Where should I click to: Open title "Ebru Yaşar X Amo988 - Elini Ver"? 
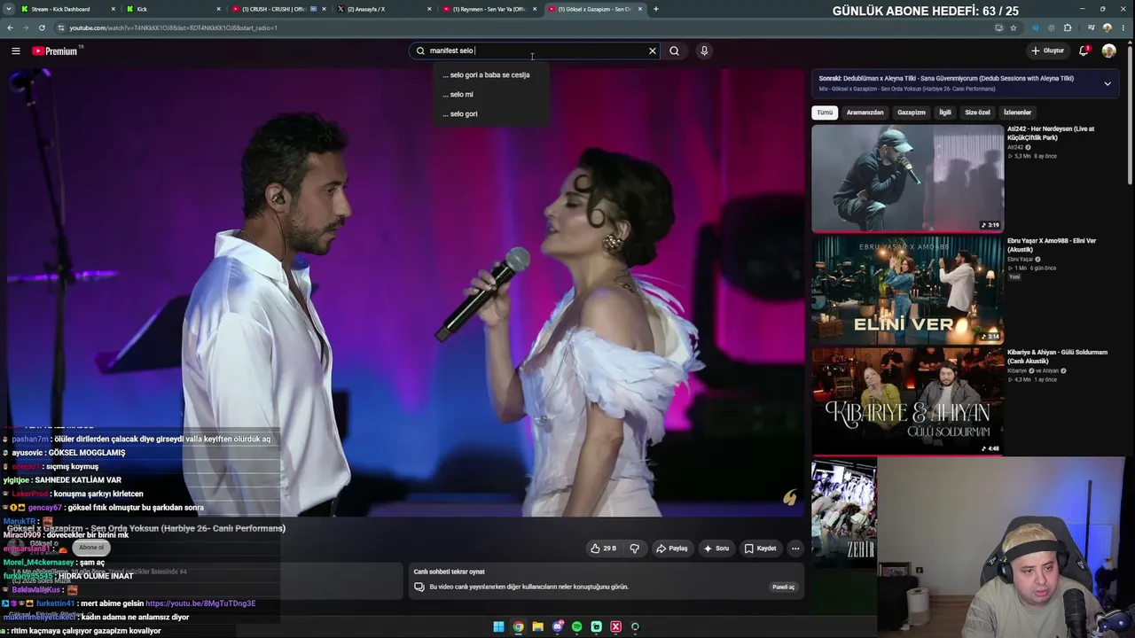(x=1052, y=245)
